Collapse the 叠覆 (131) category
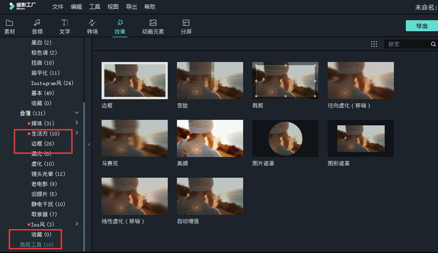 coord(77,113)
